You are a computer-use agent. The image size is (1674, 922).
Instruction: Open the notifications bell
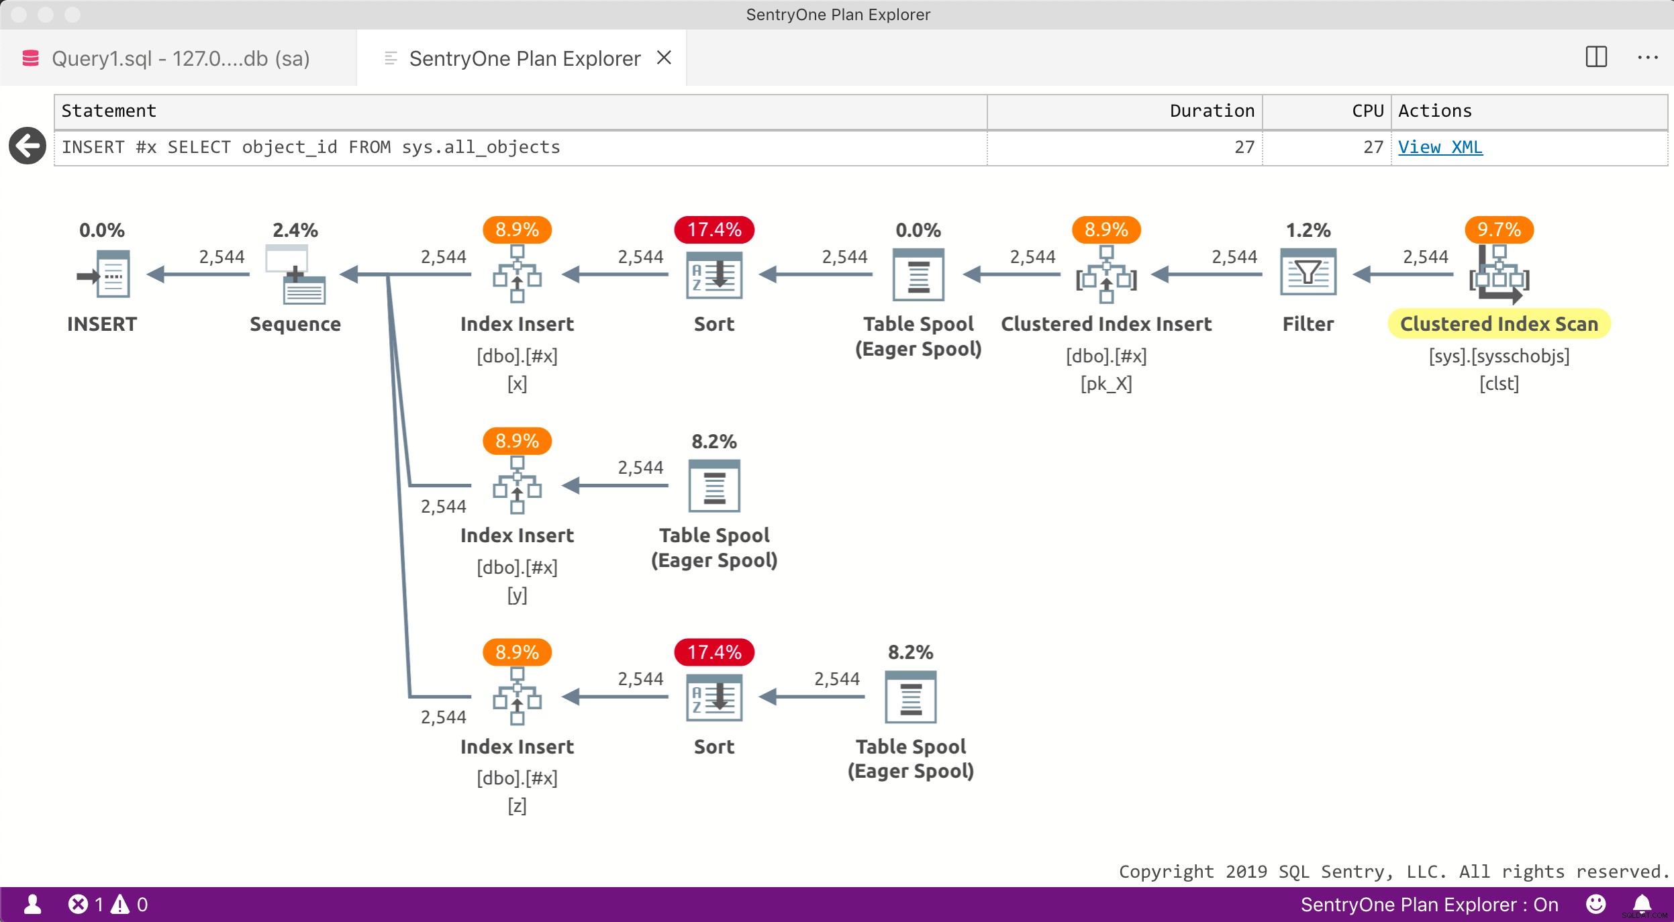coord(1642,904)
